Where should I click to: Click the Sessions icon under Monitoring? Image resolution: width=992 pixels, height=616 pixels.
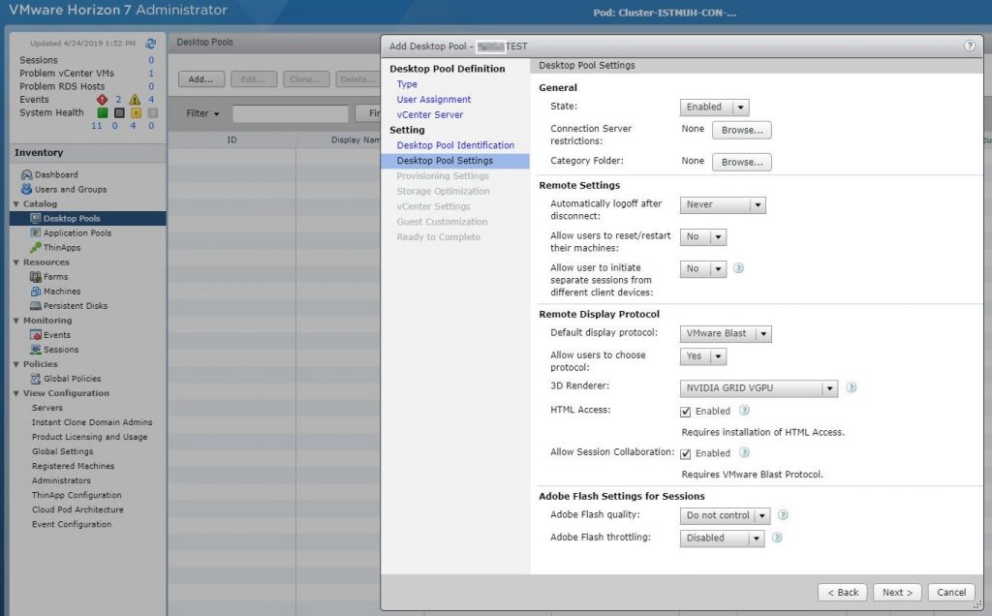coord(36,349)
